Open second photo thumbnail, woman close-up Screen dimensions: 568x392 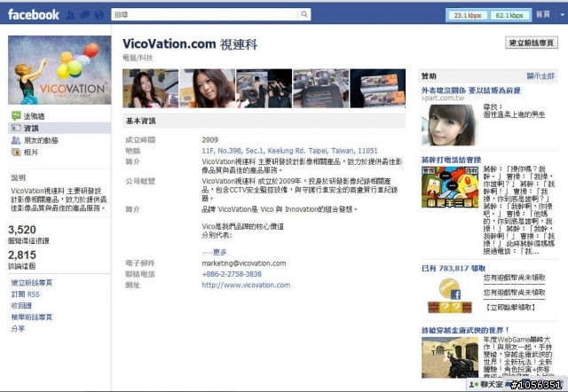pos(207,89)
